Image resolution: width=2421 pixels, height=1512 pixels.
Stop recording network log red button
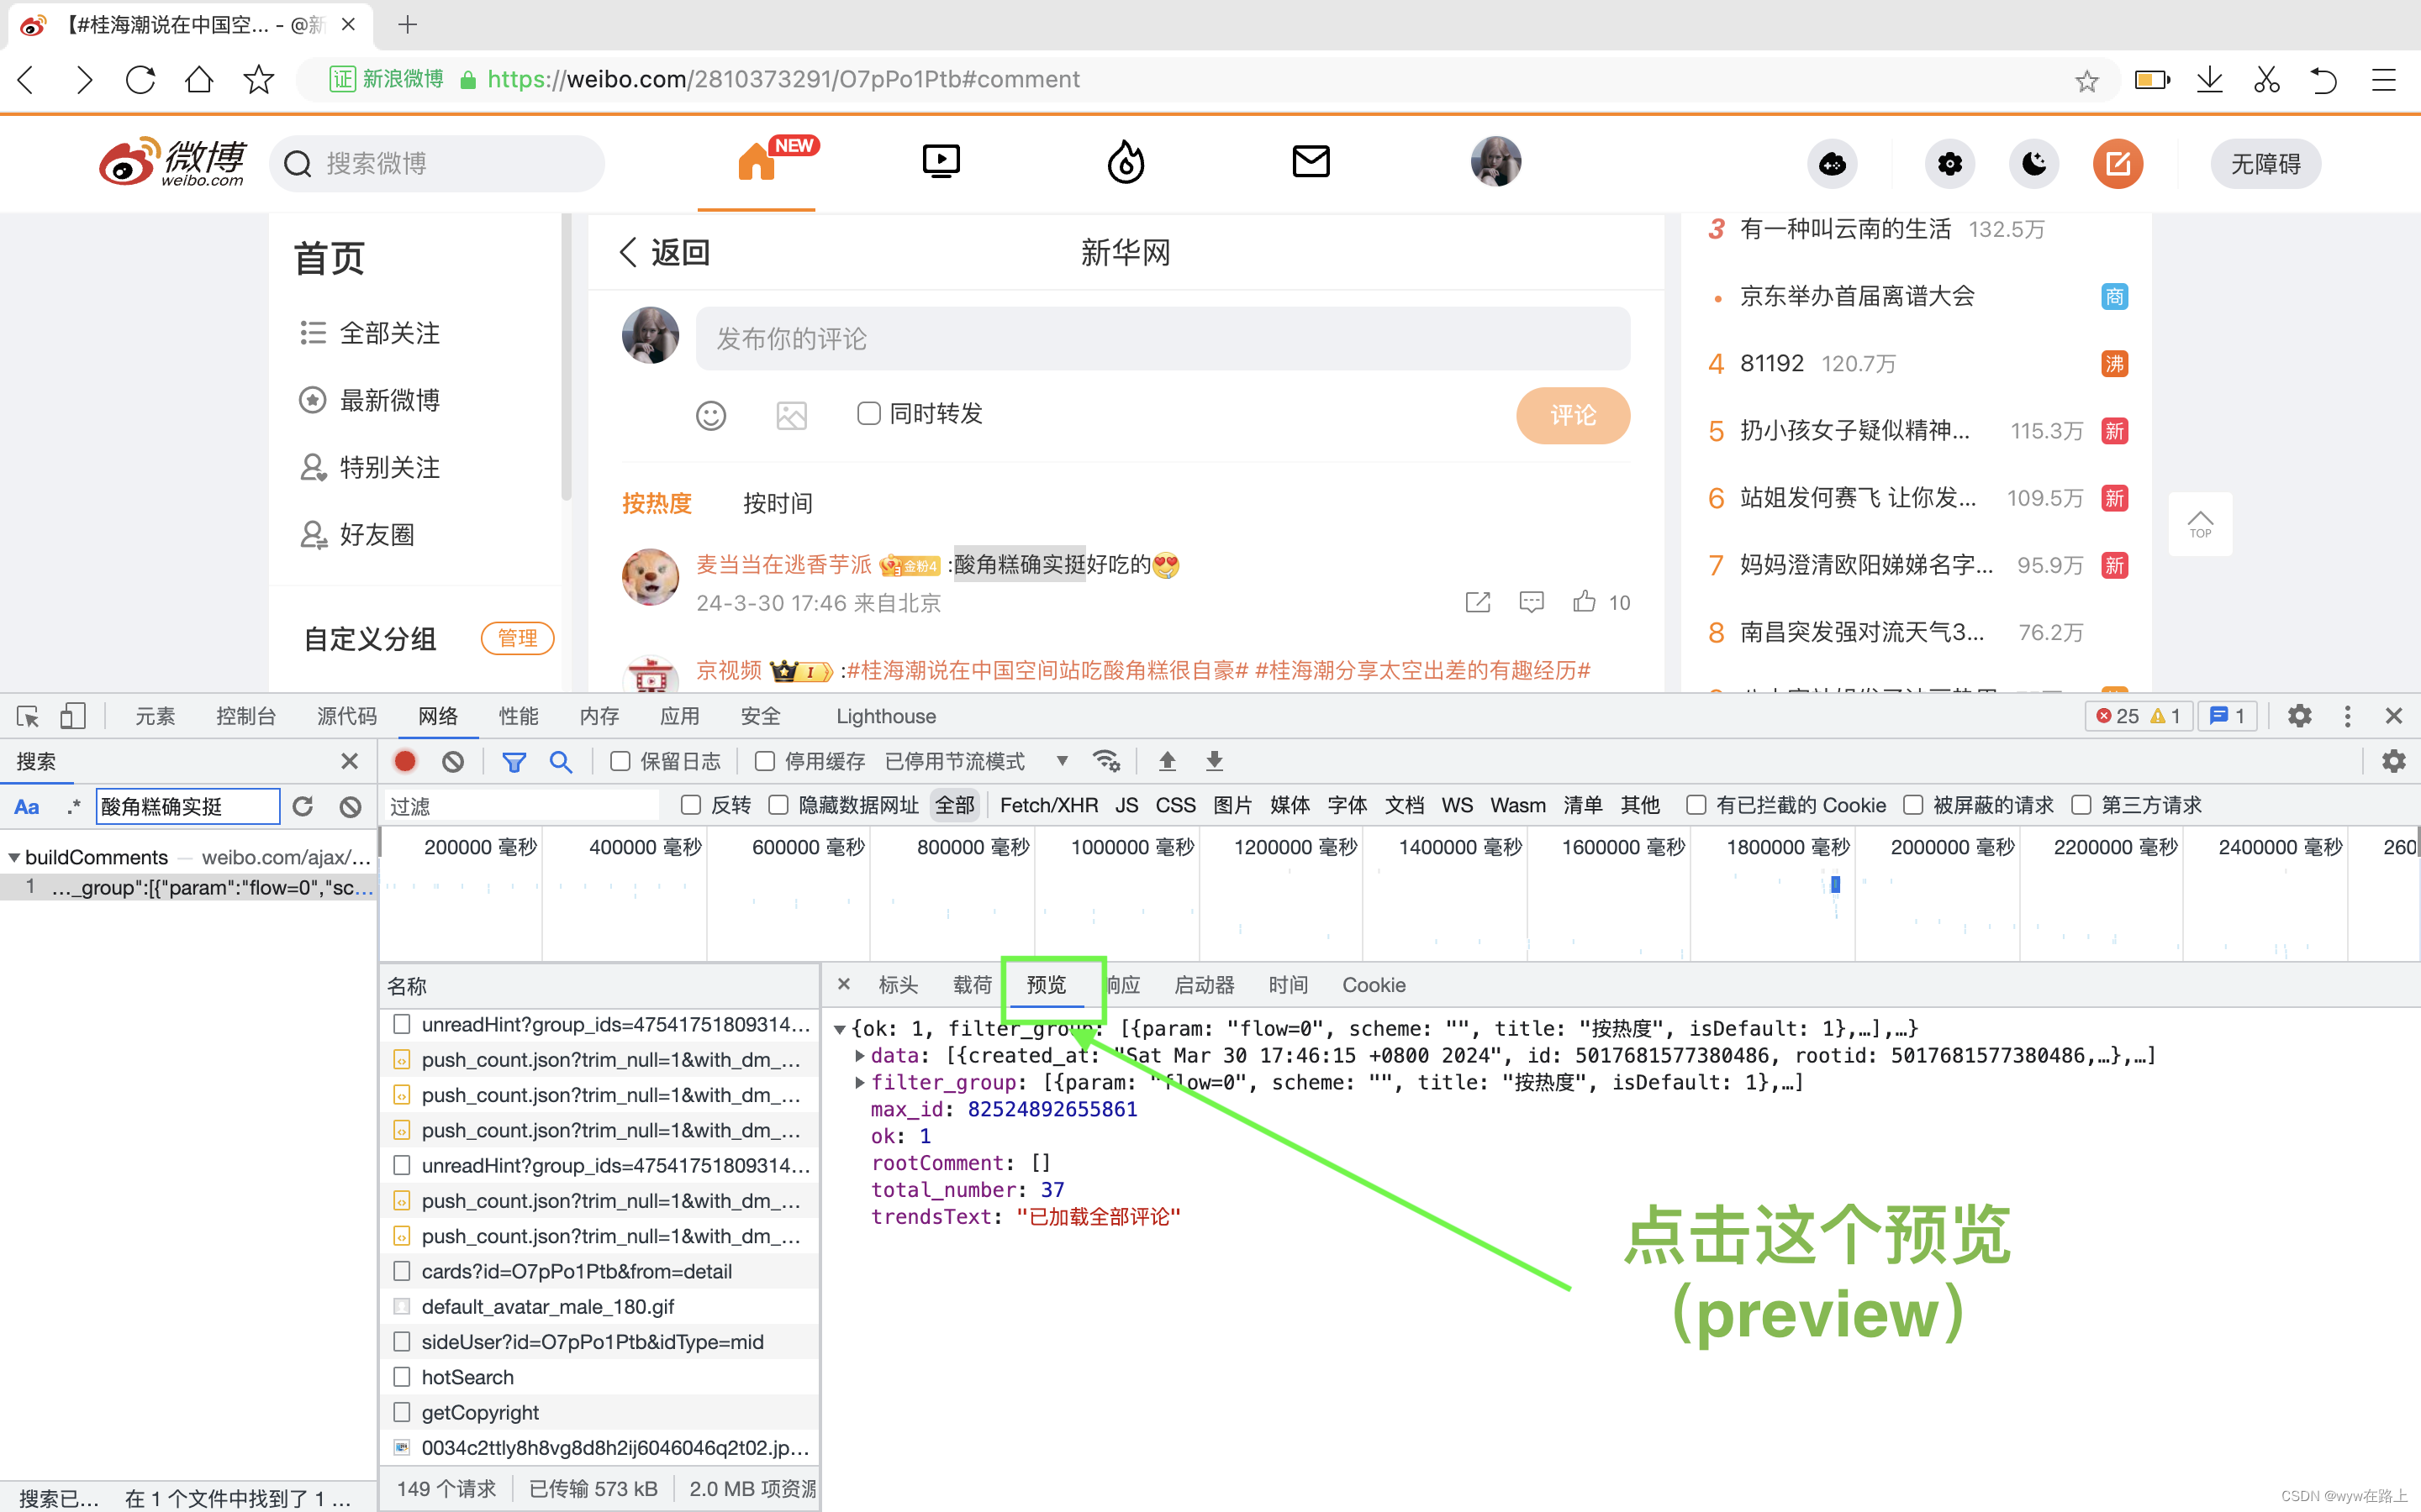coord(405,761)
